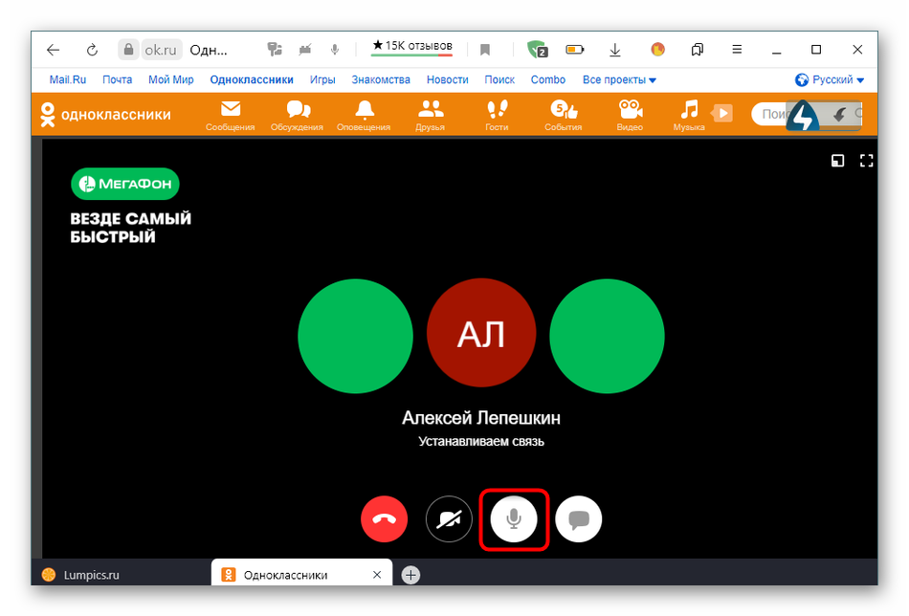Viewport: 909px width, 616px height.
Task: Click the ok.ru address bar
Action: pos(162,50)
